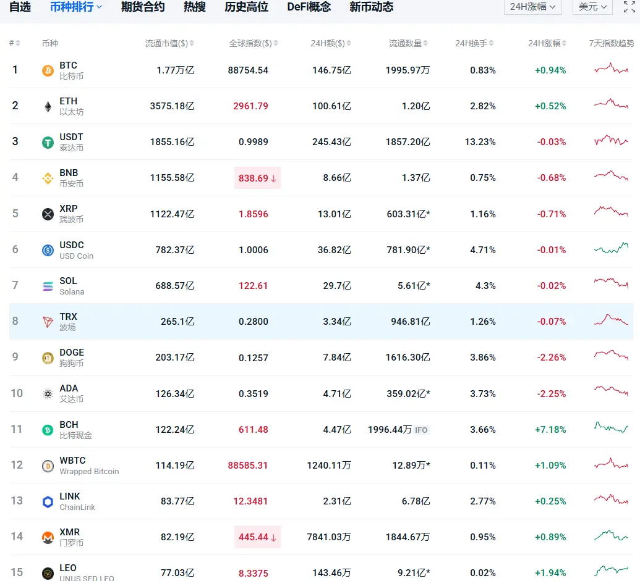The width and height of the screenshot is (640, 581).
Task: Open TRX 7-day trend sparkline
Action: click(x=611, y=320)
